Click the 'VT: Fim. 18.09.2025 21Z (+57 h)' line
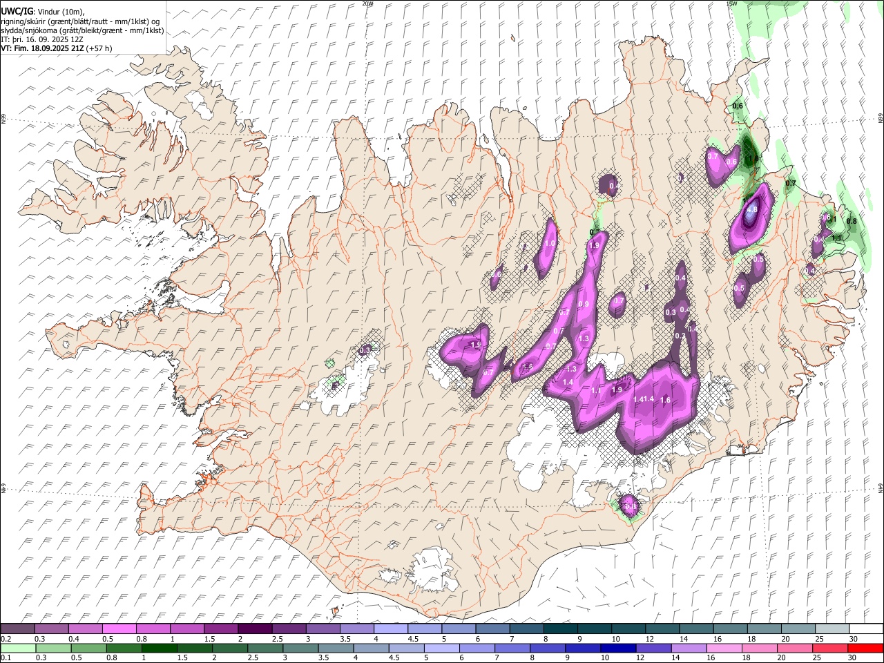The height and width of the screenshot is (663, 884). tap(57, 48)
